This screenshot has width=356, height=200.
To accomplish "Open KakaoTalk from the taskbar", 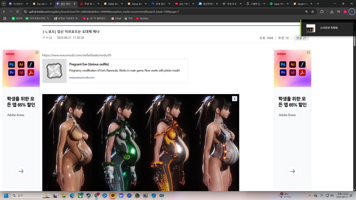I will click(113, 196).
